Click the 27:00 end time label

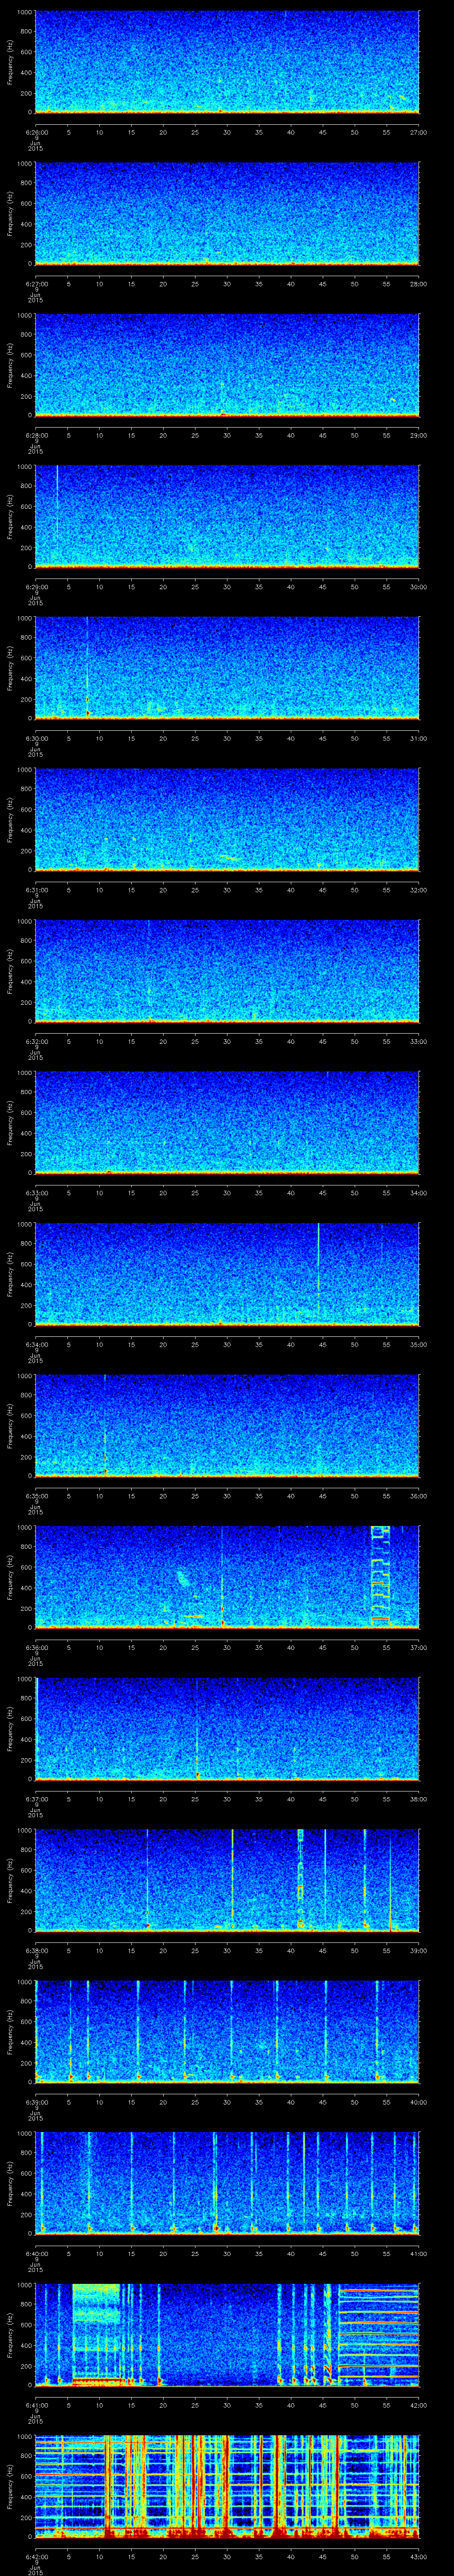[x=418, y=132]
